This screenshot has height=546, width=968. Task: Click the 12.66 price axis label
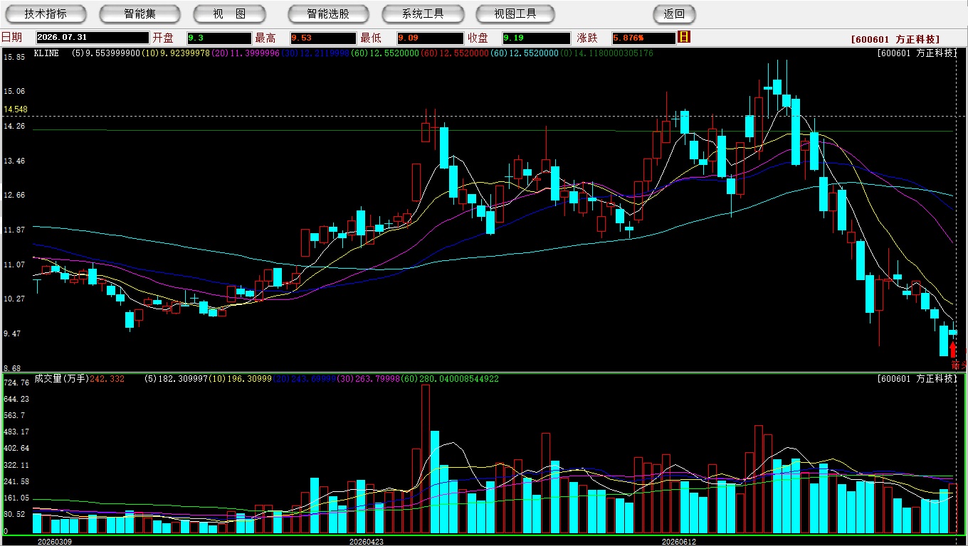14,195
